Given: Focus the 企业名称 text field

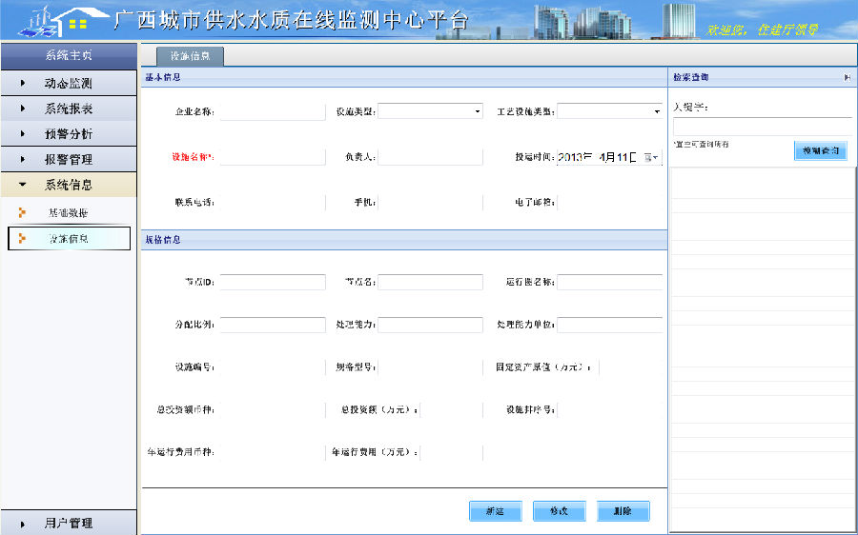Looking at the screenshot, I should pos(273,111).
